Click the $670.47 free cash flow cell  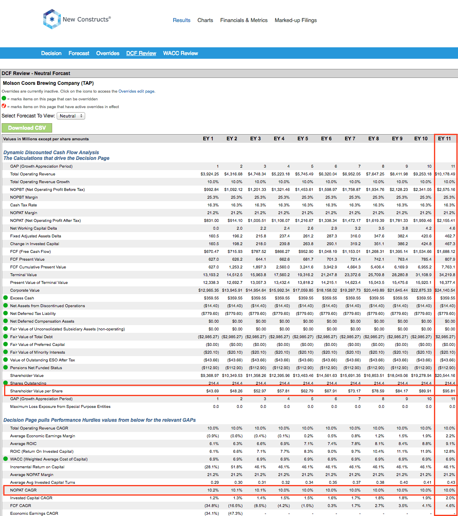tap(211, 251)
